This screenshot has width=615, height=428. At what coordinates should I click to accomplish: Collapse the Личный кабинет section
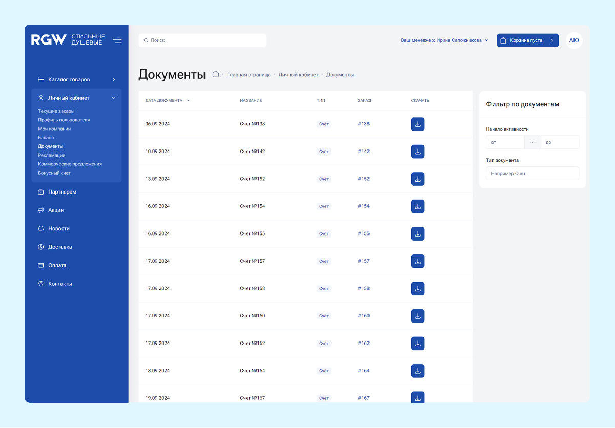tap(76, 98)
